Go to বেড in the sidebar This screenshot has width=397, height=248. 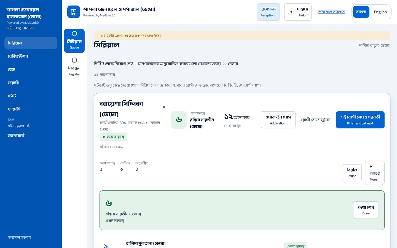click(x=31, y=69)
